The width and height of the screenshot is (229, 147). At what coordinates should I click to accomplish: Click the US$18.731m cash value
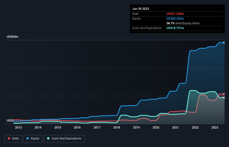(175, 28)
